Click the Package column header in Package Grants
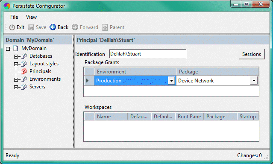Viewport: 273px width, 164px height. 217,72
